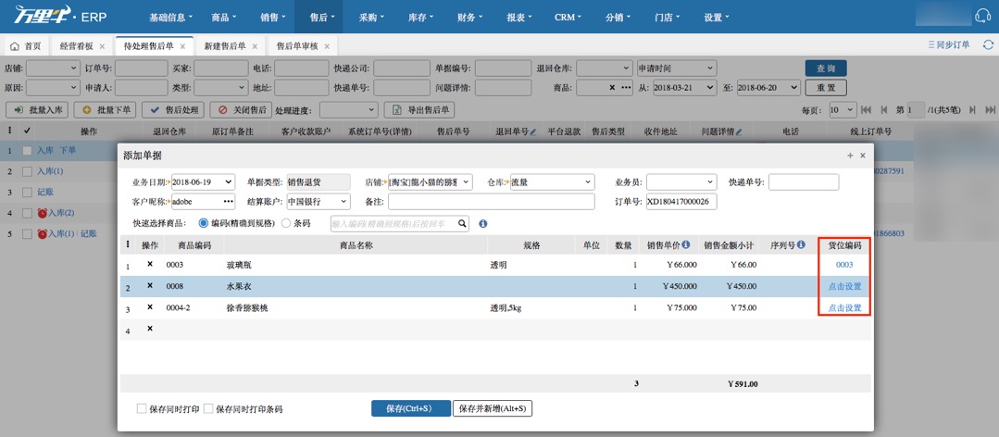Open the 售后 top menu

click(318, 18)
